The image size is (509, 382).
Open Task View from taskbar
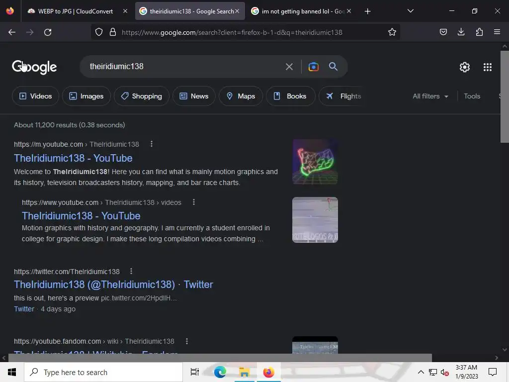194,372
